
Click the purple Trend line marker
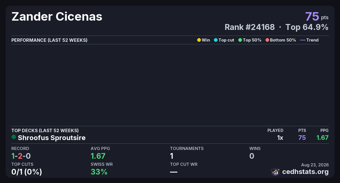(303, 40)
